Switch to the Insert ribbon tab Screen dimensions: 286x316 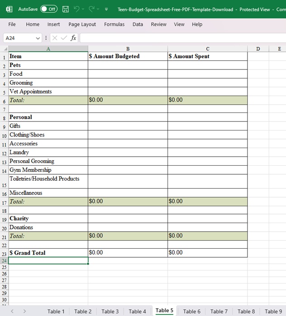53,24
